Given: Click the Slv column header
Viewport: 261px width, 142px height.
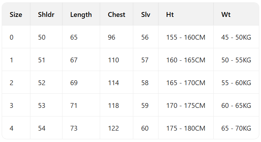Looking at the screenshot, I should click(x=145, y=14).
